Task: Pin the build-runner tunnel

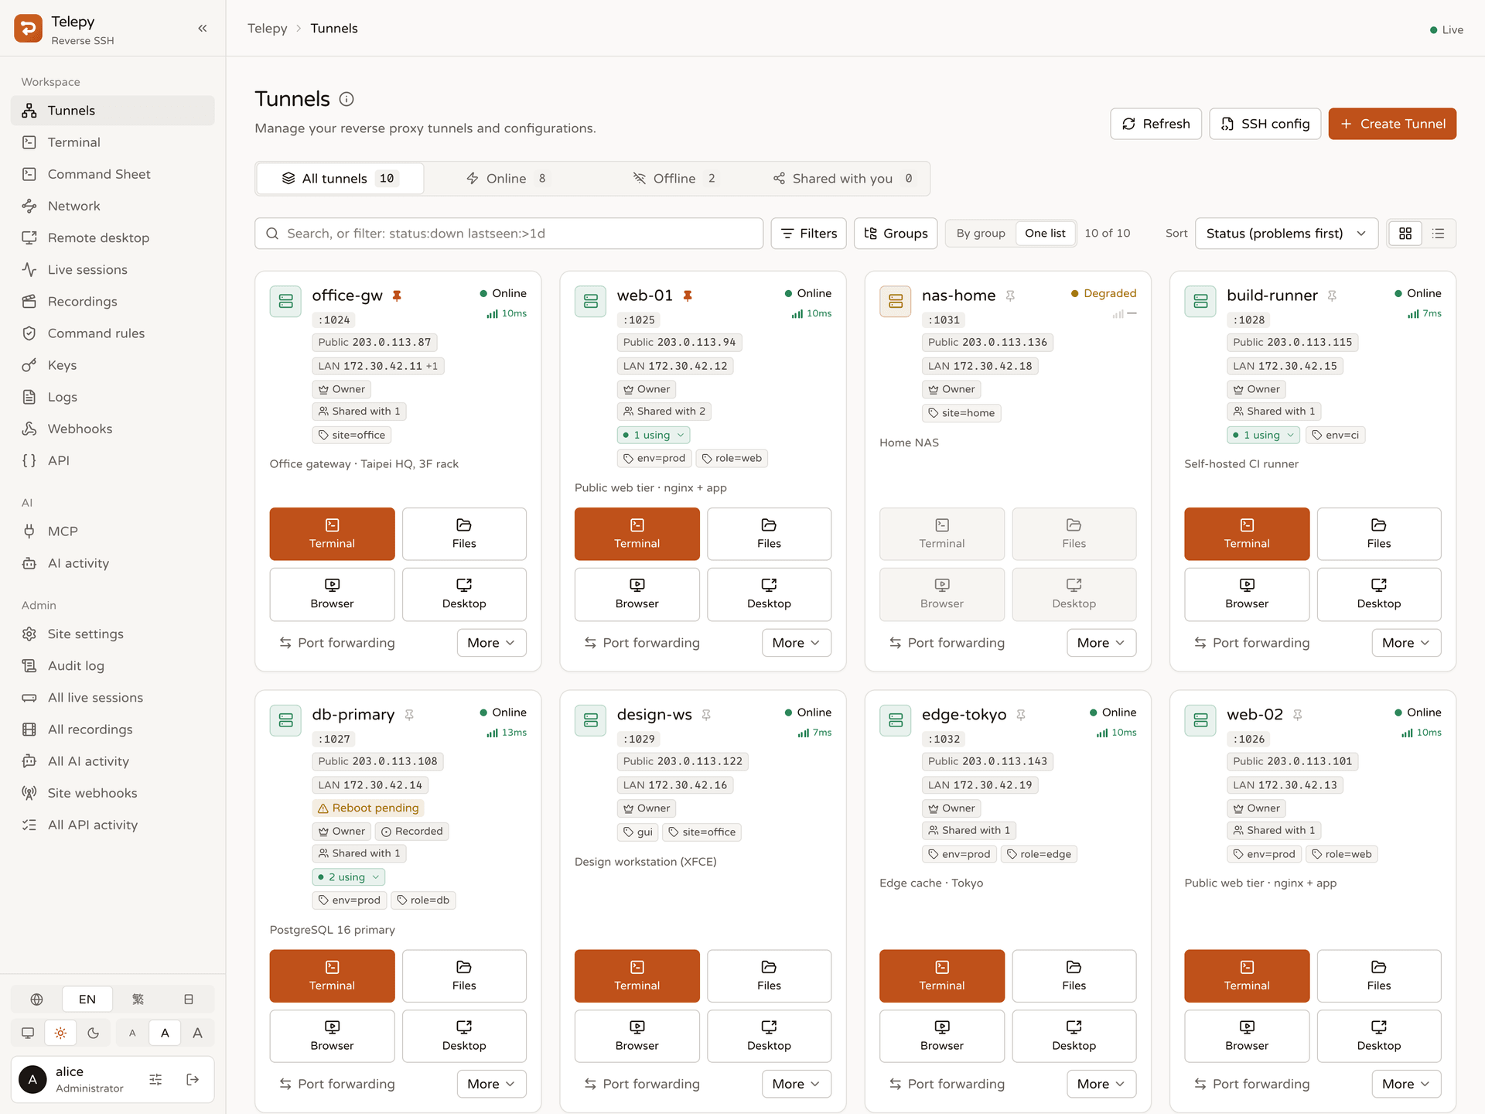Action: [x=1332, y=296]
